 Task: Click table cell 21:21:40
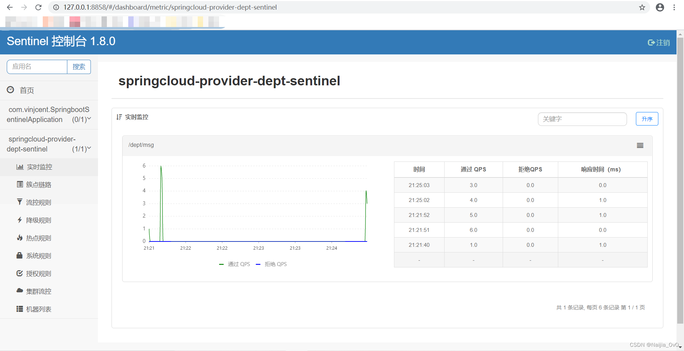coord(419,245)
